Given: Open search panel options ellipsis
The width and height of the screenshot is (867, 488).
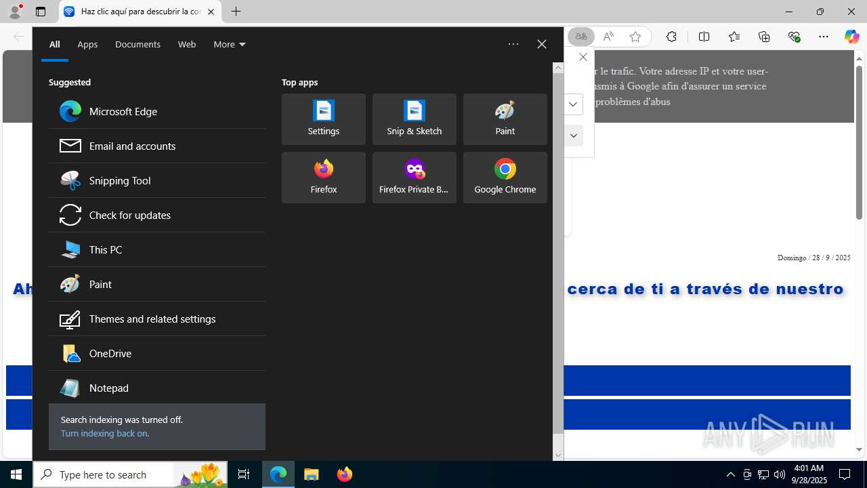Looking at the screenshot, I should (513, 44).
